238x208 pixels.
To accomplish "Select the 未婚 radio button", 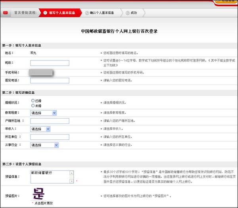I will coord(33,106).
